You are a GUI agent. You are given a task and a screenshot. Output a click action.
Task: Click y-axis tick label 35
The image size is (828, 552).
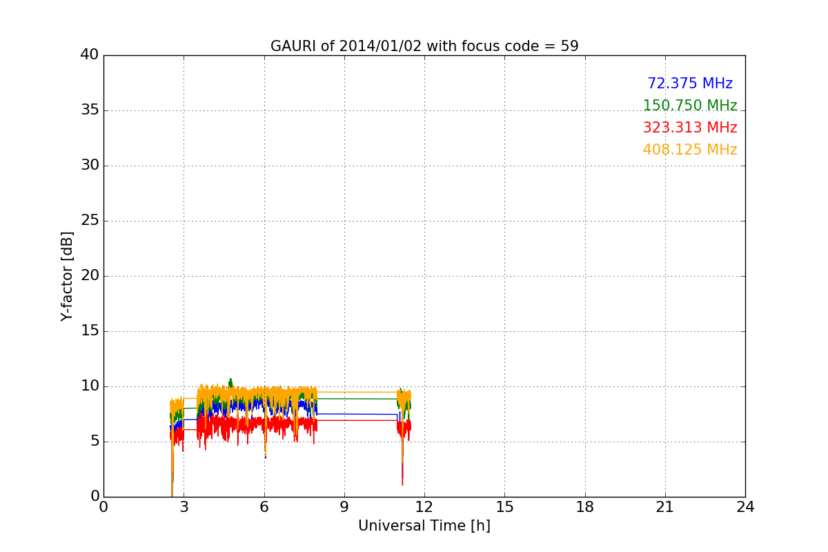click(90, 110)
